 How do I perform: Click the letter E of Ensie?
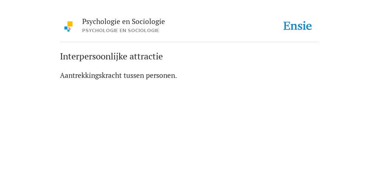287,26
